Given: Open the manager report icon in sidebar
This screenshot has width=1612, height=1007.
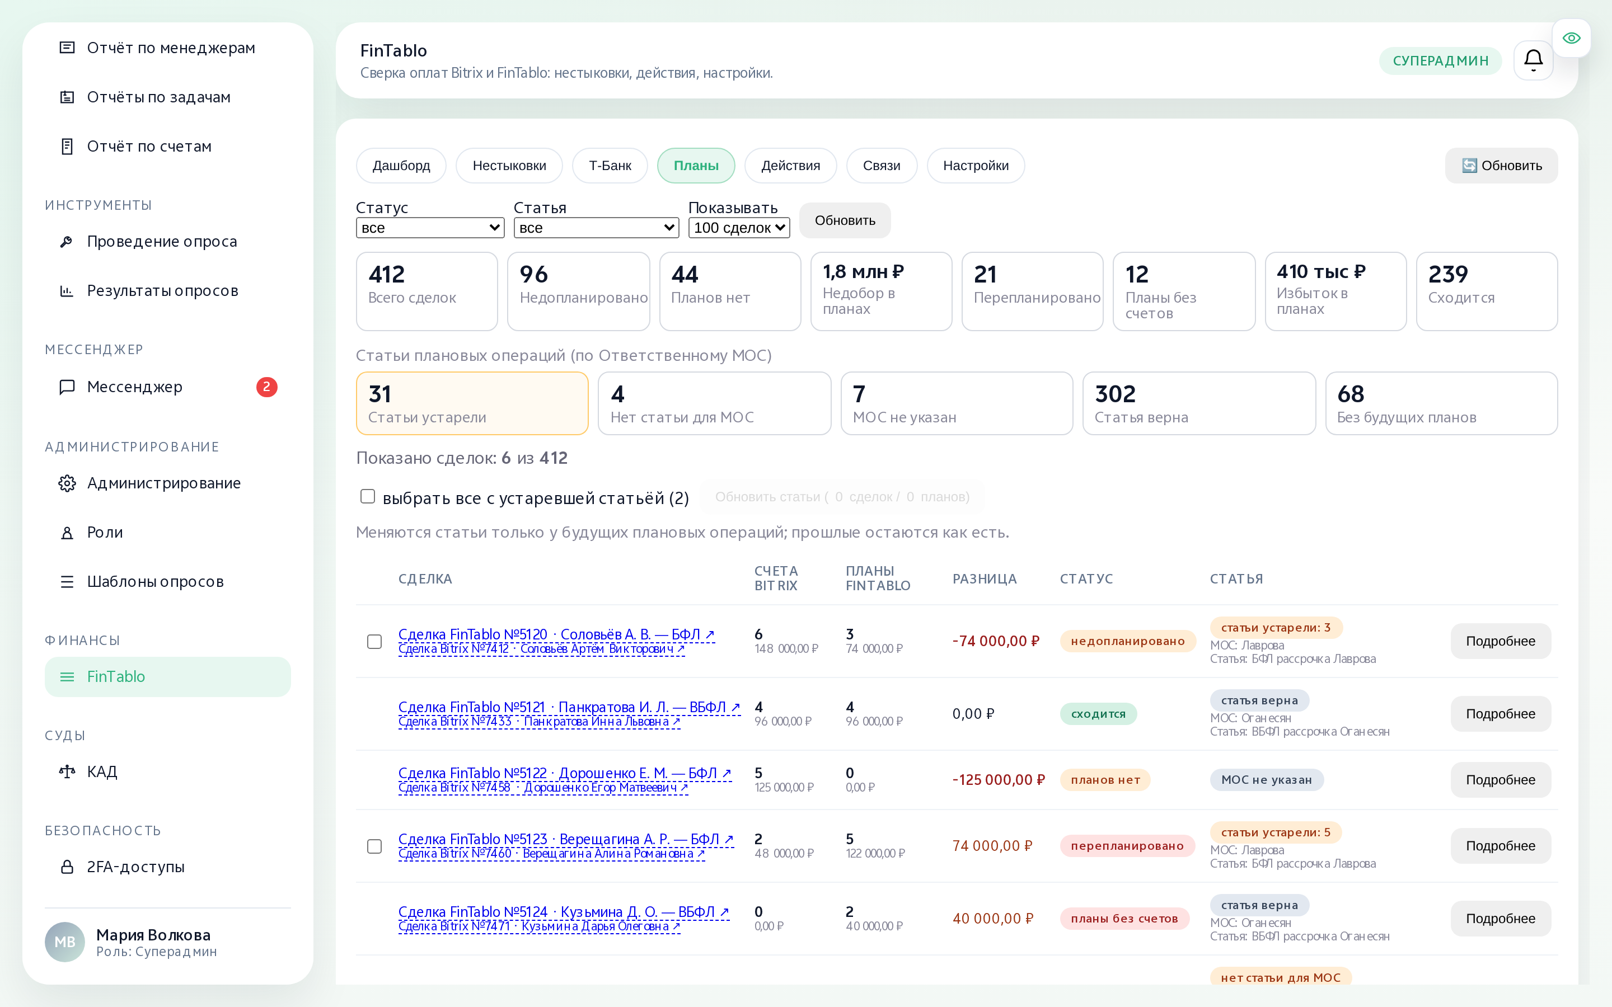Looking at the screenshot, I should (x=67, y=48).
